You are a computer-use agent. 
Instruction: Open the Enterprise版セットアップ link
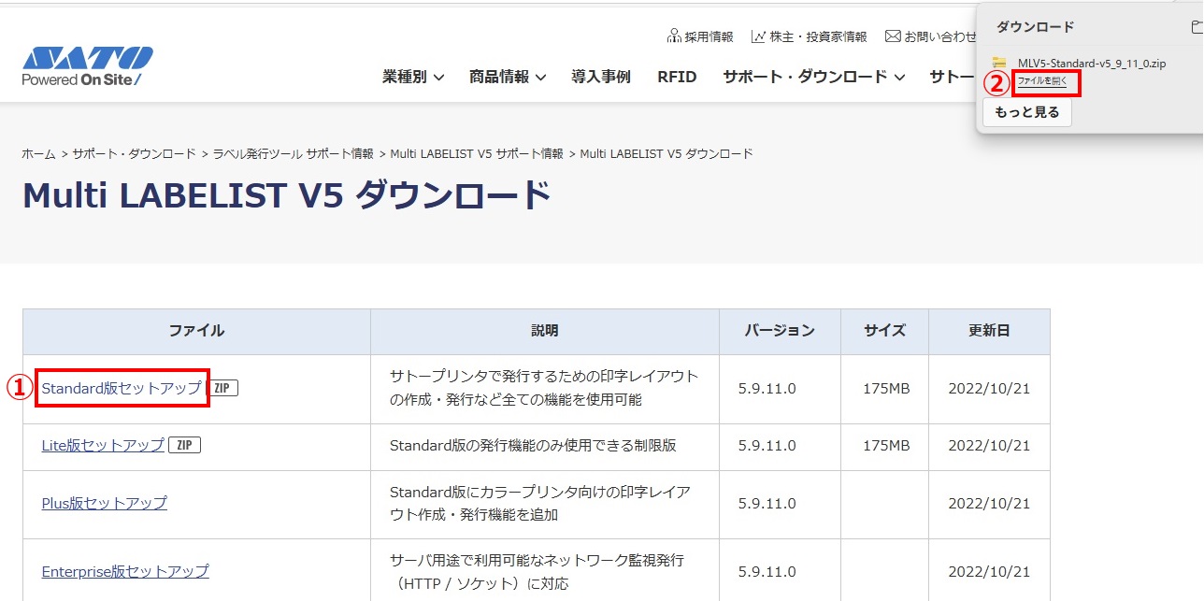click(x=125, y=571)
